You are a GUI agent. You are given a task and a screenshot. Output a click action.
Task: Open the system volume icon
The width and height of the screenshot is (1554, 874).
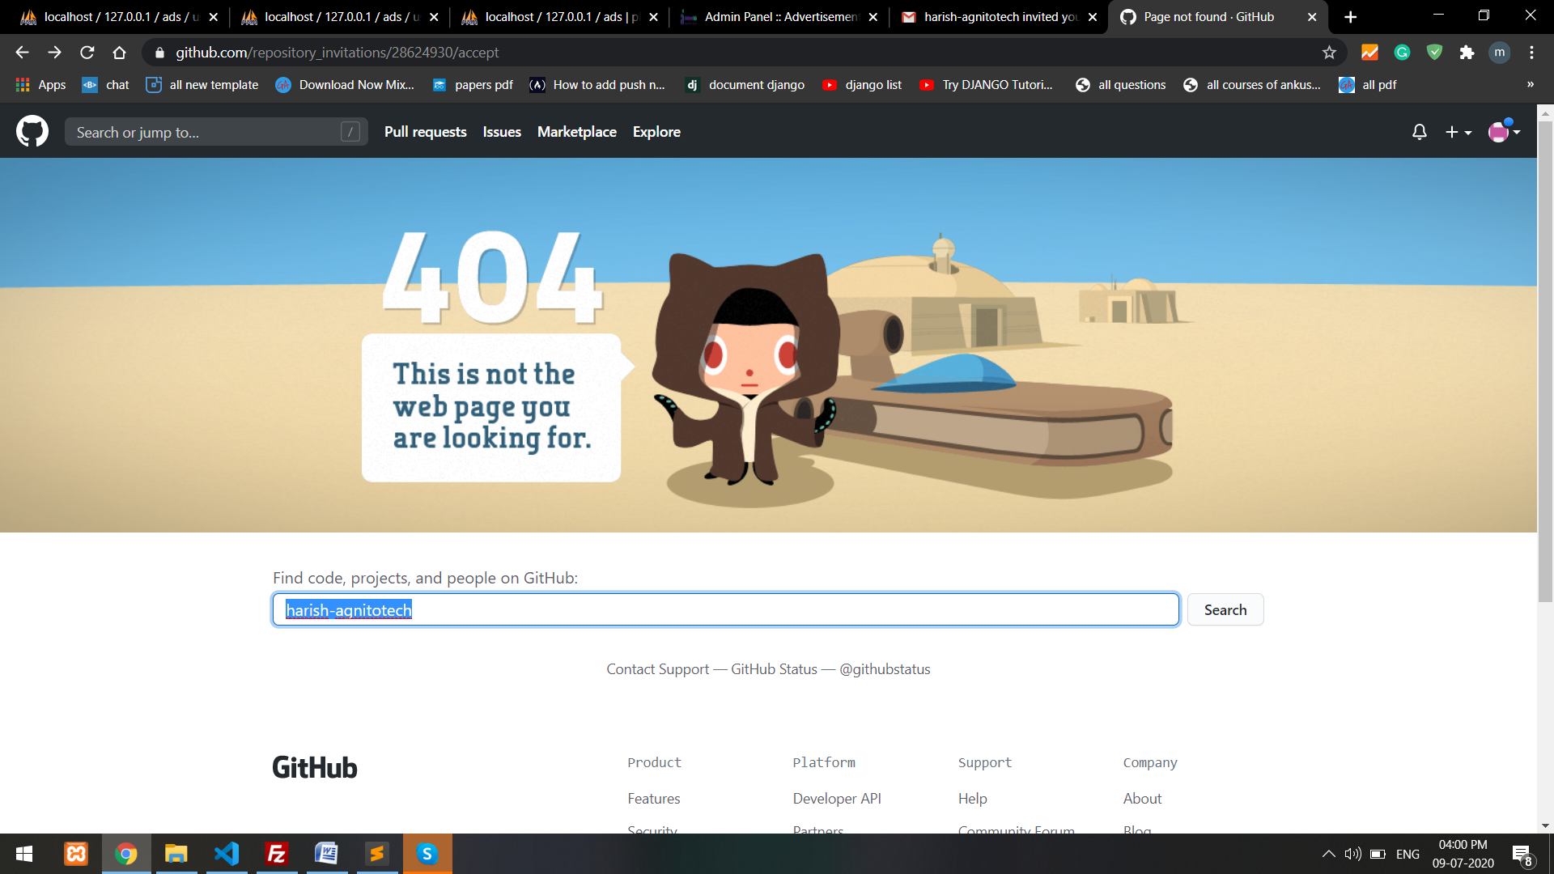pos(1352,854)
